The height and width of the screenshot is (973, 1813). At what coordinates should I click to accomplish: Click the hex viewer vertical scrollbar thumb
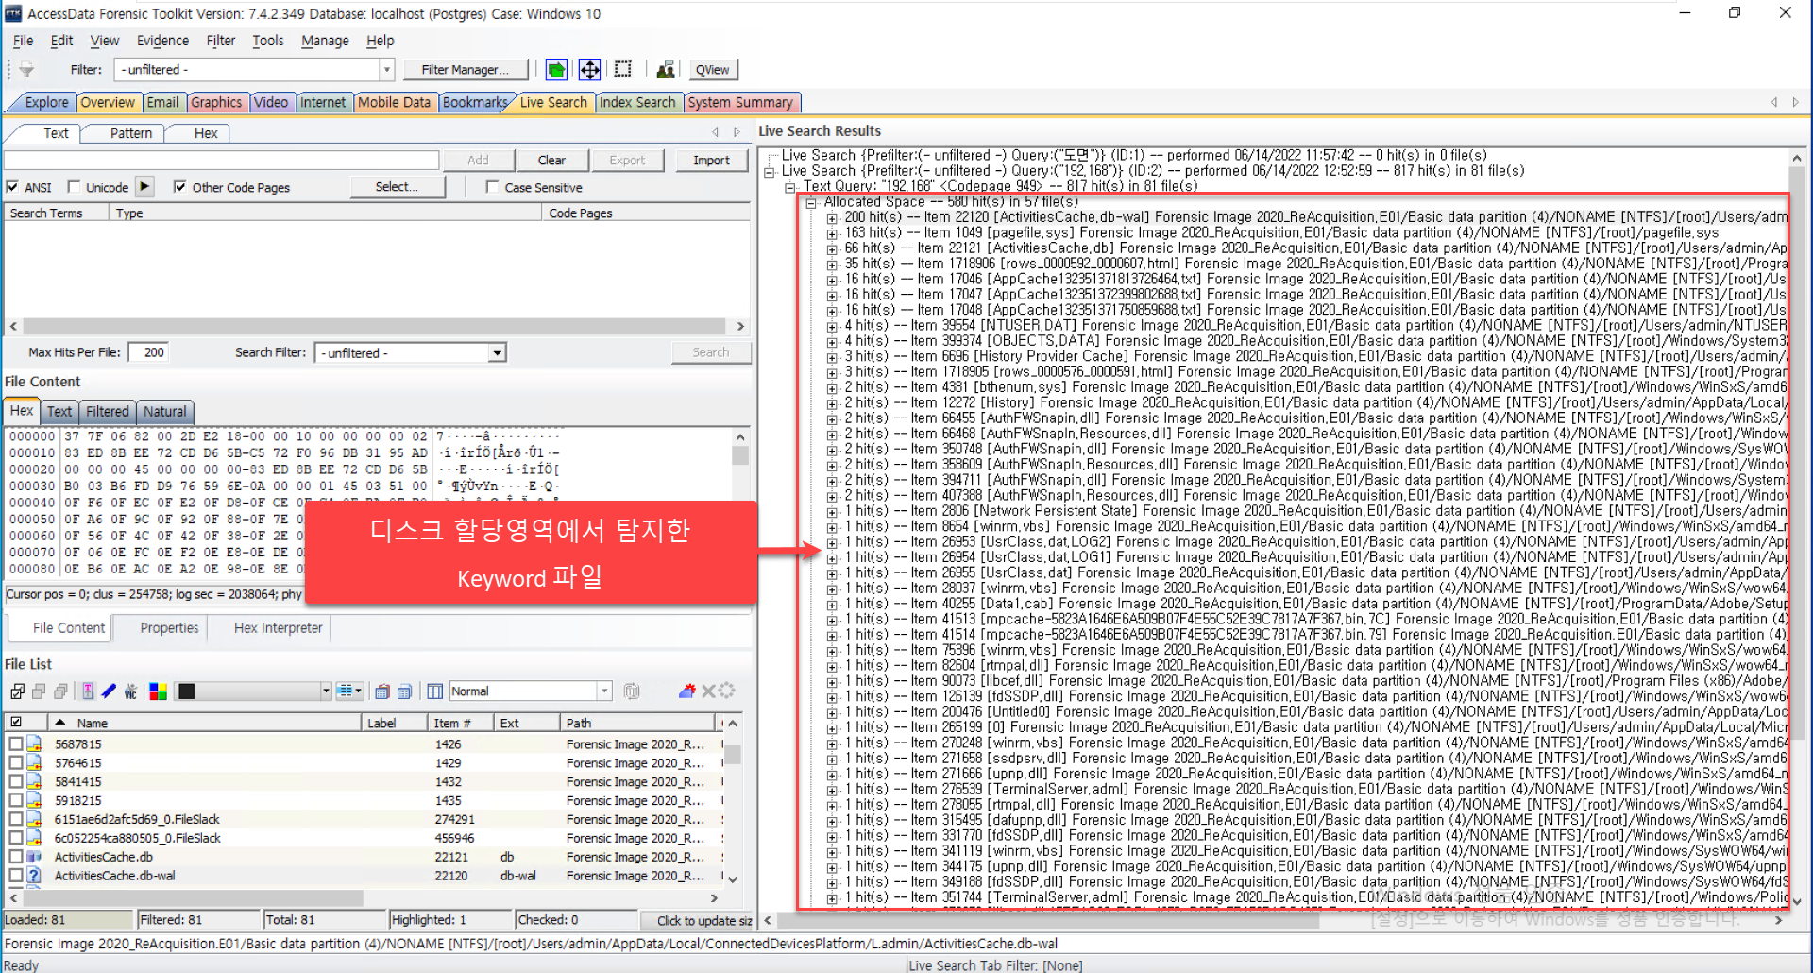point(740,455)
